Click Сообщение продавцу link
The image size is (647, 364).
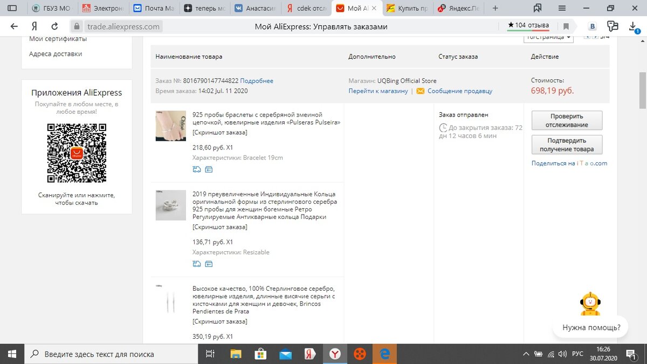[x=460, y=91]
